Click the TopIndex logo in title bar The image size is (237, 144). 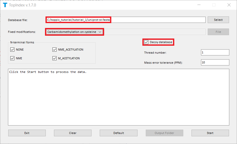5,5
